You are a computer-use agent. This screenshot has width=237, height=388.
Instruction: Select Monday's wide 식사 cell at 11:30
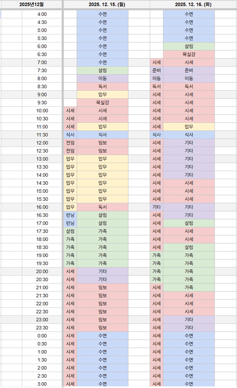coord(103,135)
